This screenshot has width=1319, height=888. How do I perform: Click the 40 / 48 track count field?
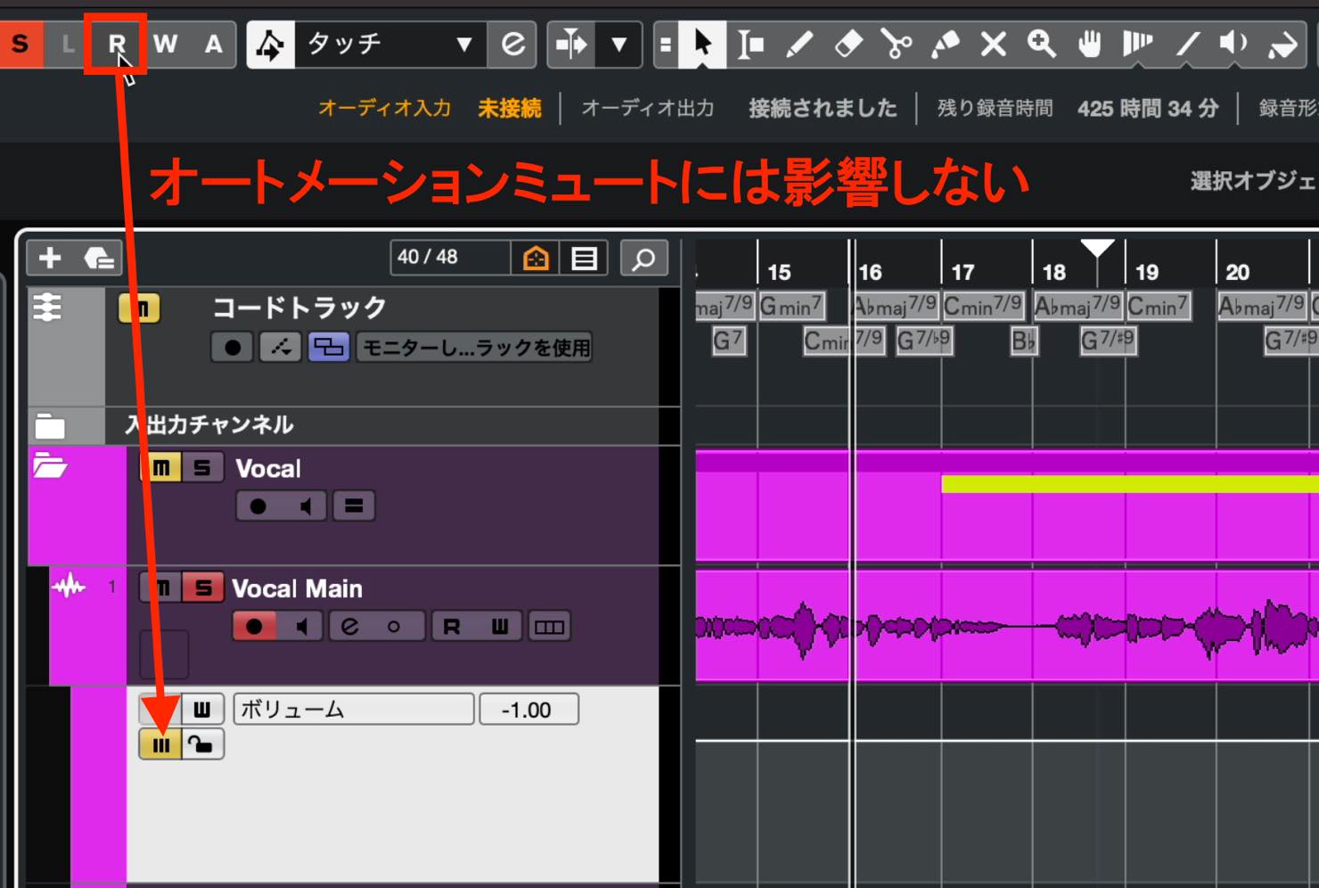click(x=450, y=258)
